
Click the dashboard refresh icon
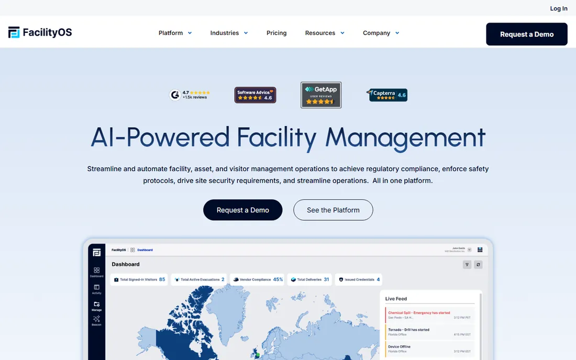(x=478, y=265)
